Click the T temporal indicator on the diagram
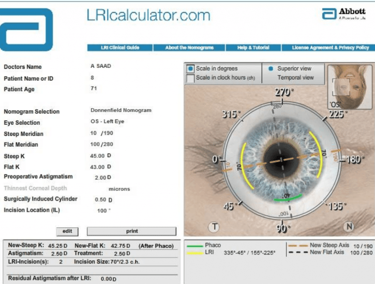This screenshot has width=375, height=284. point(214,227)
